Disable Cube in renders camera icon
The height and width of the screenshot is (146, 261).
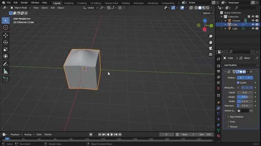point(257,24)
